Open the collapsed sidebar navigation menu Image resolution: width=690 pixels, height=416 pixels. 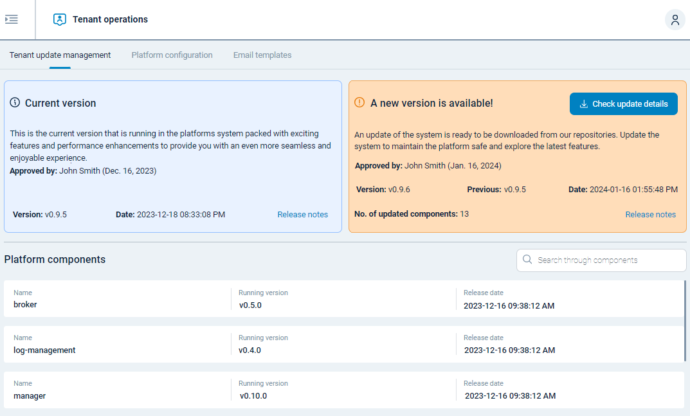click(x=11, y=19)
